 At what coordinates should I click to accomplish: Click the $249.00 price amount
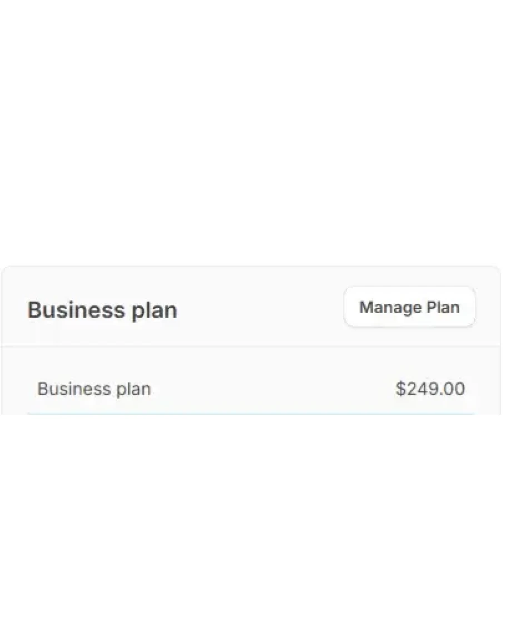pyautogui.click(x=430, y=389)
